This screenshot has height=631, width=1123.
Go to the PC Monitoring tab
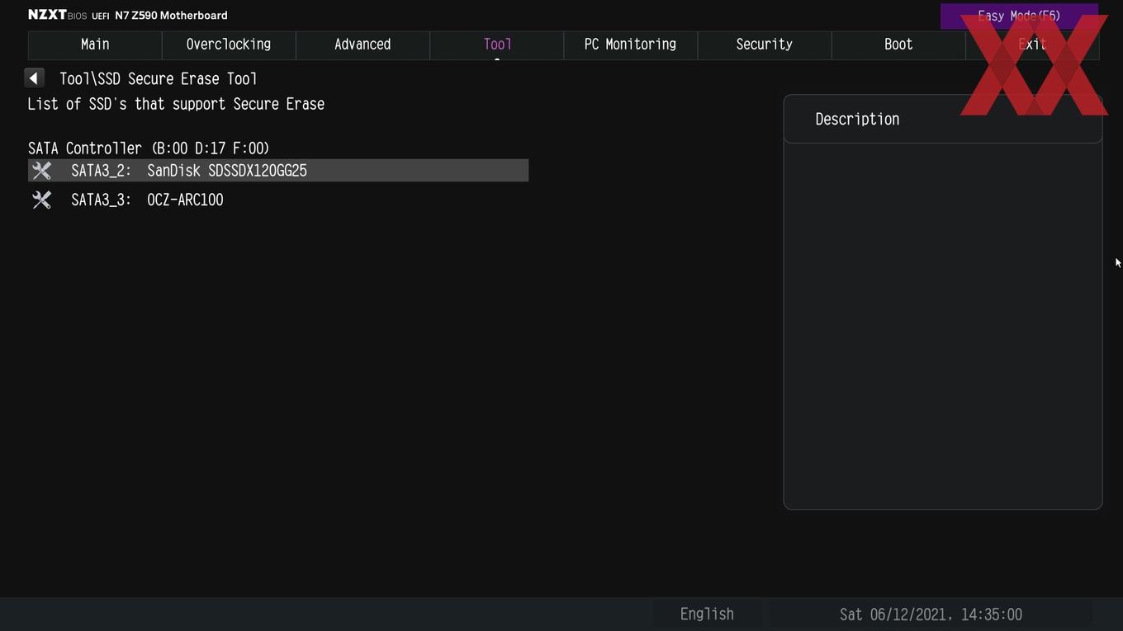tap(631, 45)
